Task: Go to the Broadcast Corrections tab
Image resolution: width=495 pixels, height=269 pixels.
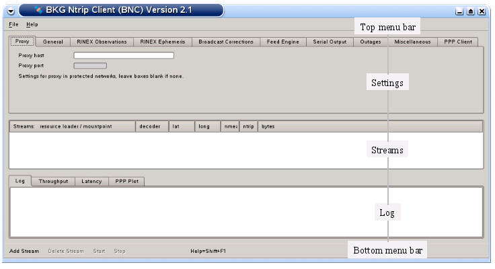Action: (225, 42)
